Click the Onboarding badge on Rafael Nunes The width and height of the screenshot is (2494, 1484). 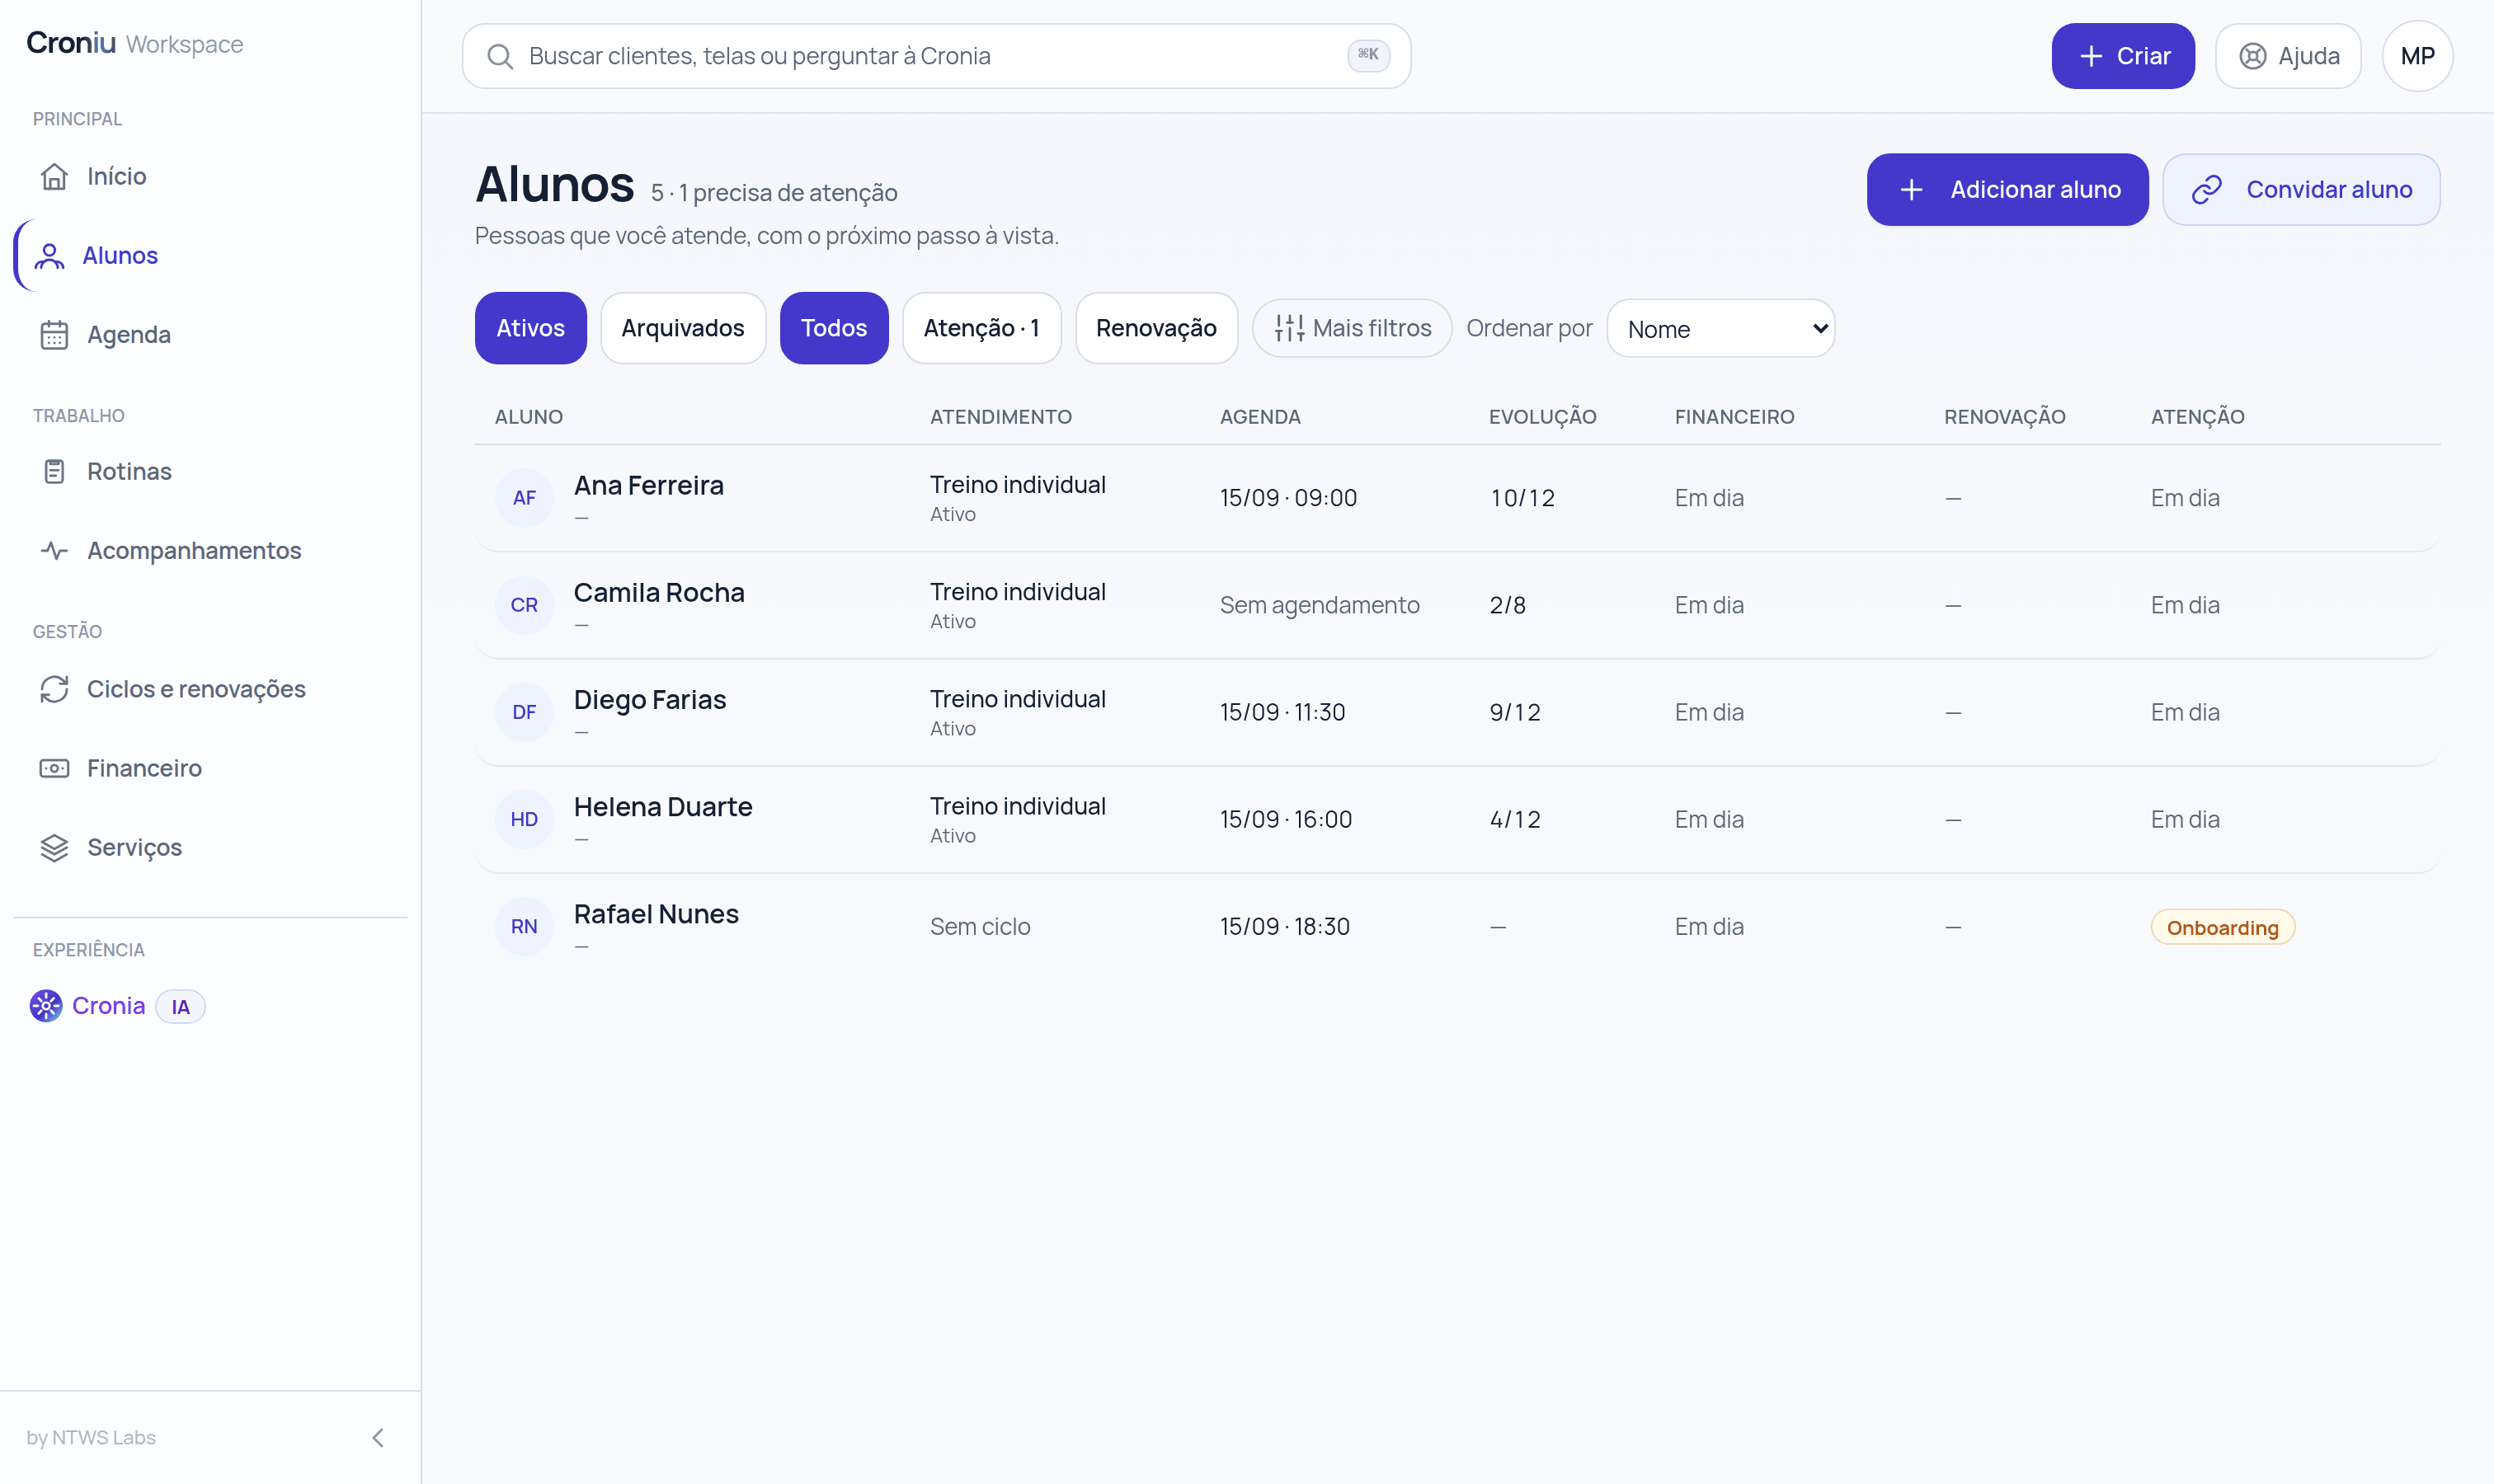coord(2223,927)
